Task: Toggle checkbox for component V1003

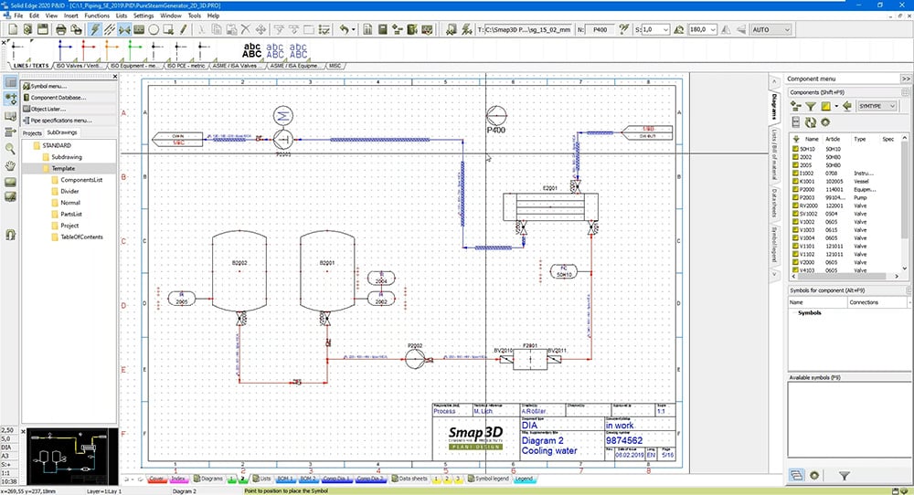Action: tap(796, 229)
